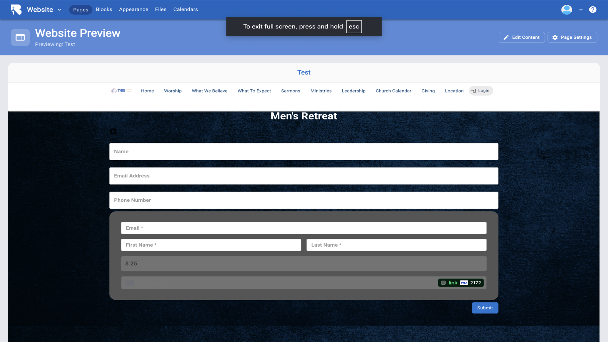This screenshot has height=342, width=608.
Task: Click the First Name field
Action: (x=211, y=245)
